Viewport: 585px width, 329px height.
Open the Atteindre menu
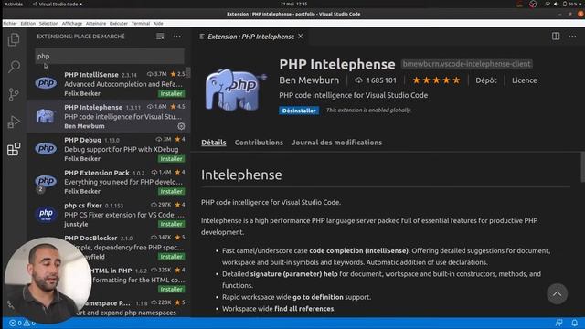pyautogui.click(x=96, y=23)
